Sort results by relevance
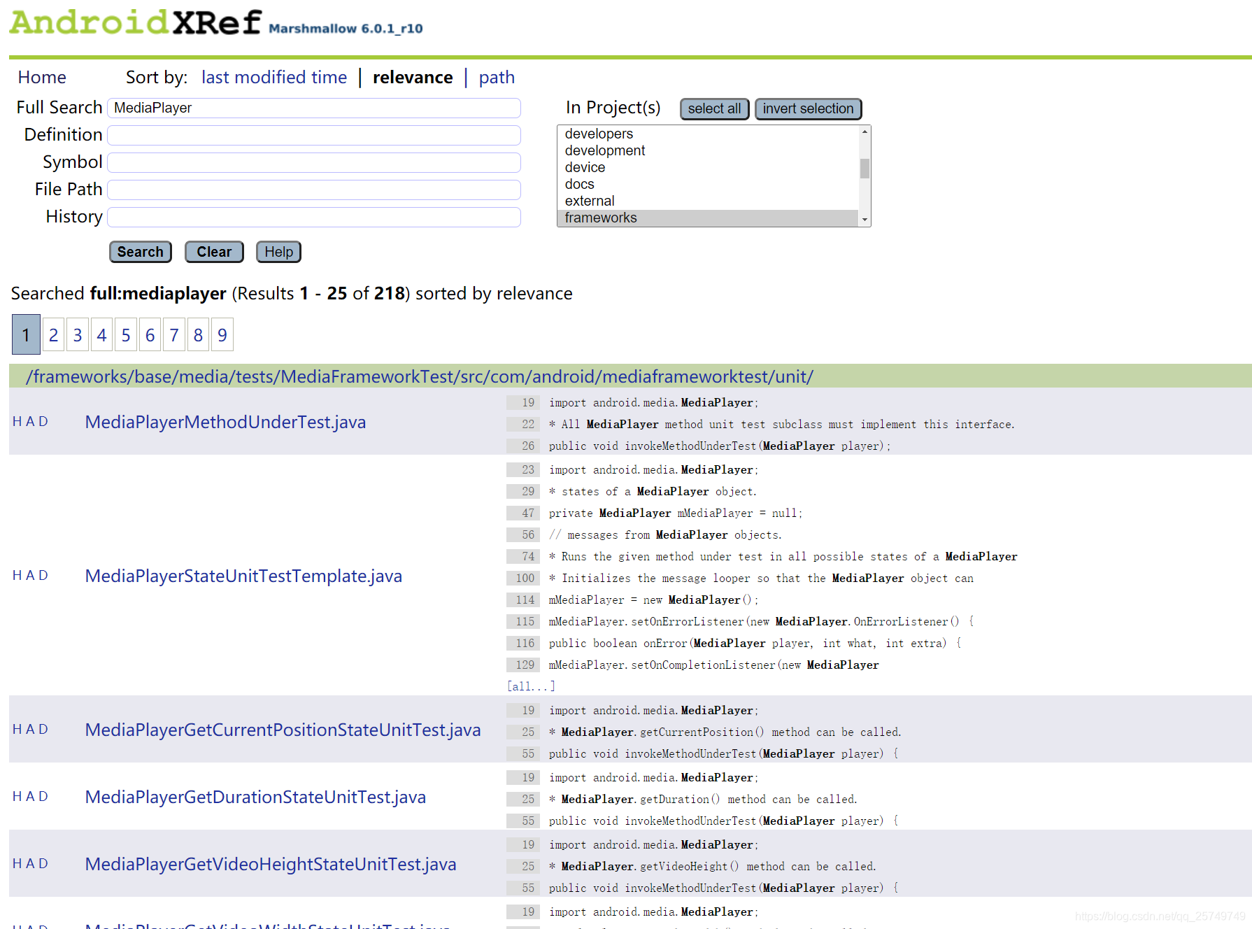This screenshot has width=1252, height=929. [413, 77]
